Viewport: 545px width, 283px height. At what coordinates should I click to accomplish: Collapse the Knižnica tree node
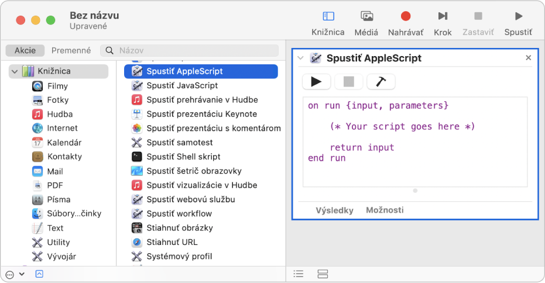[15, 71]
